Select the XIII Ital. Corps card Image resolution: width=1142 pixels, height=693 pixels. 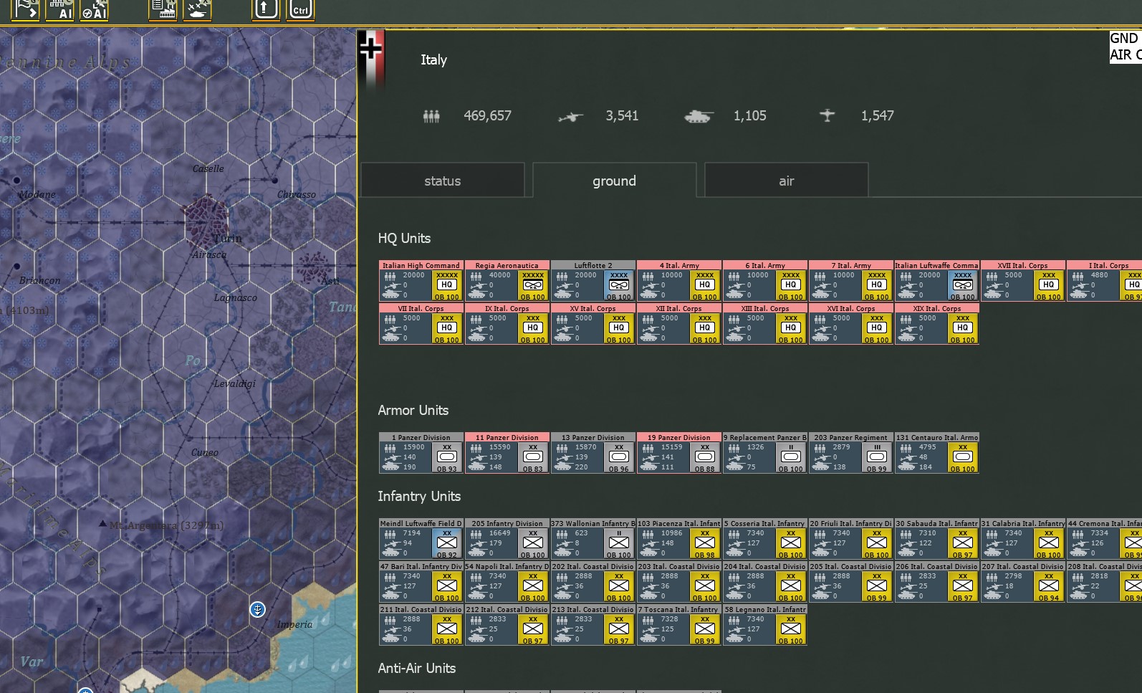click(765, 324)
